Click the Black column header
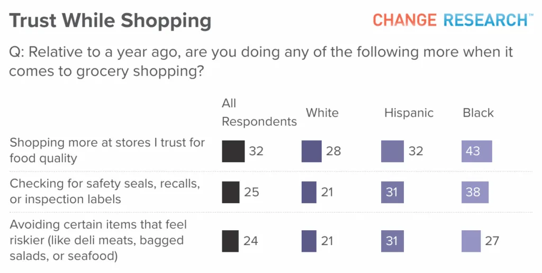The width and height of the screenshot is (542, 273). tap(478, 112)
